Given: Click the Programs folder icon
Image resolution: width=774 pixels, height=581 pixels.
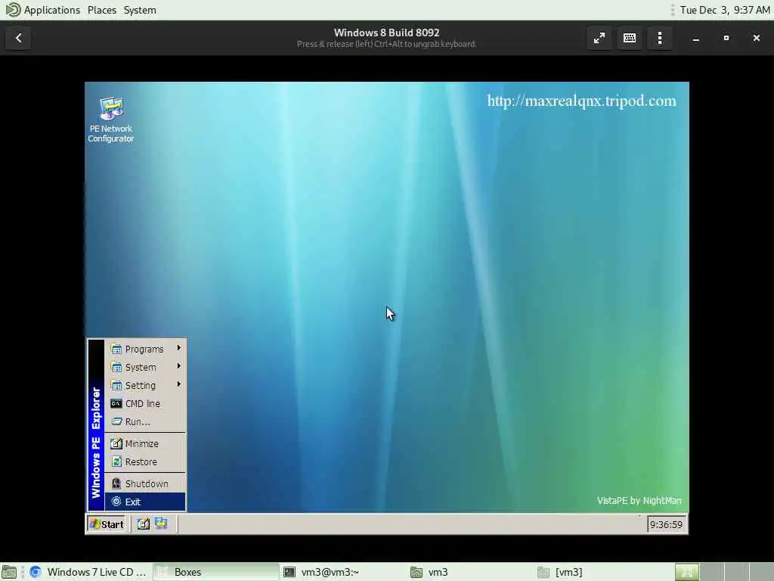Looking at the screenshot, I should click(x=116, y=350).
